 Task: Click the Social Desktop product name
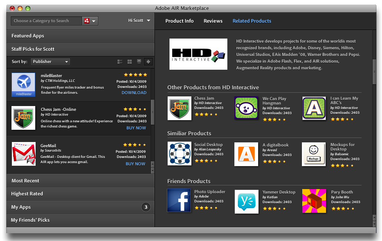tap(208, 145)
